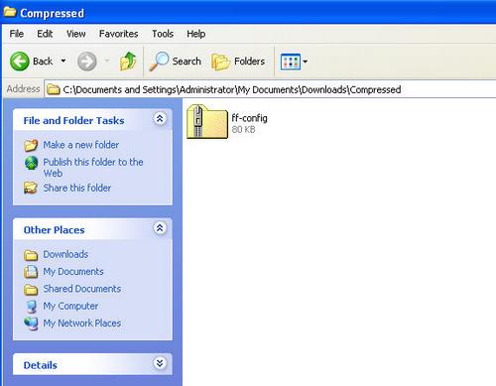Image resolution: width=496 pixels, height=386 pixels.
Task: Click the Other Places header text
Action: pos(54,230)
